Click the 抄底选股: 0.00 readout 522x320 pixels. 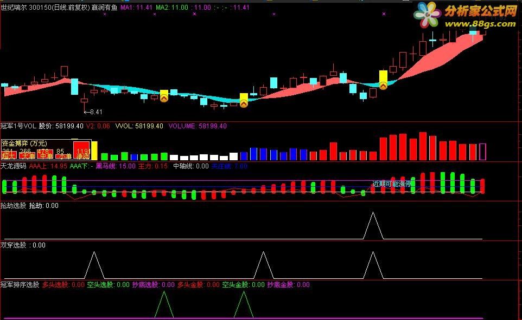tap(154, 284)
